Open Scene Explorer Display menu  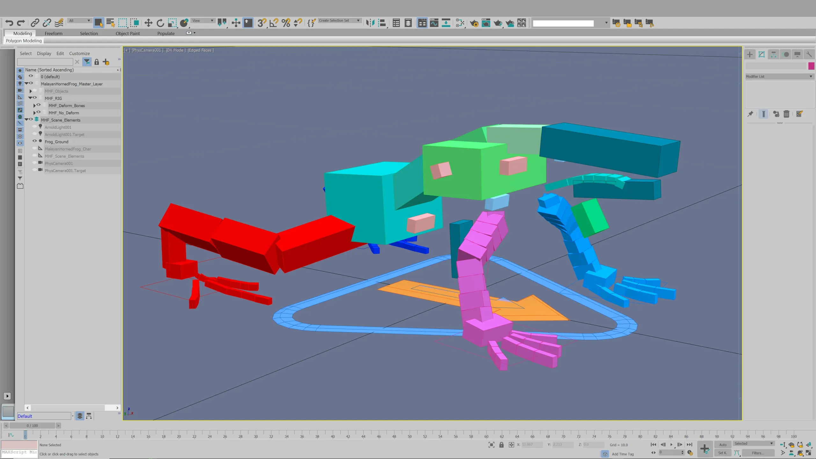[44, 54]
